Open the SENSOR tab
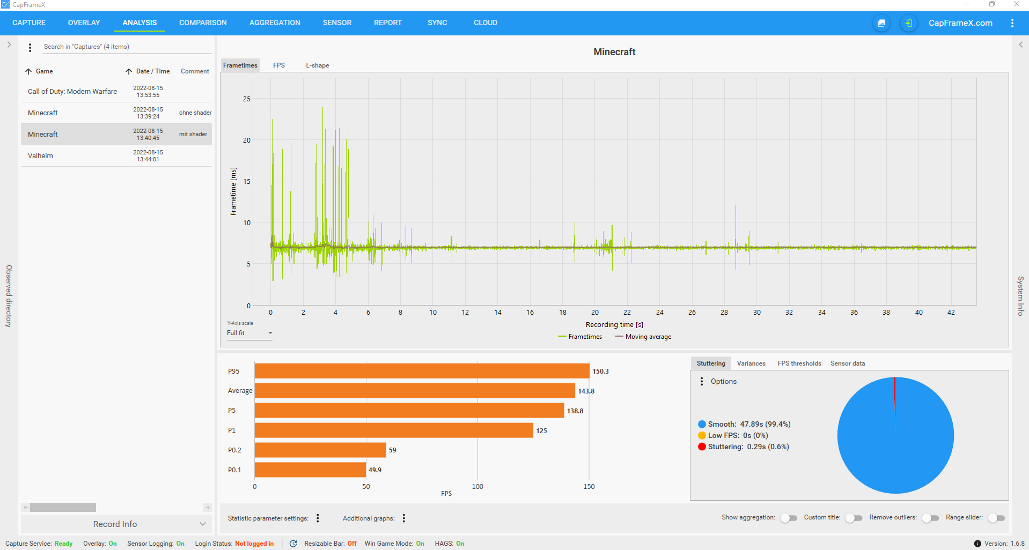Viewport: 1029px width, 550px height. [x=337, y=23]
